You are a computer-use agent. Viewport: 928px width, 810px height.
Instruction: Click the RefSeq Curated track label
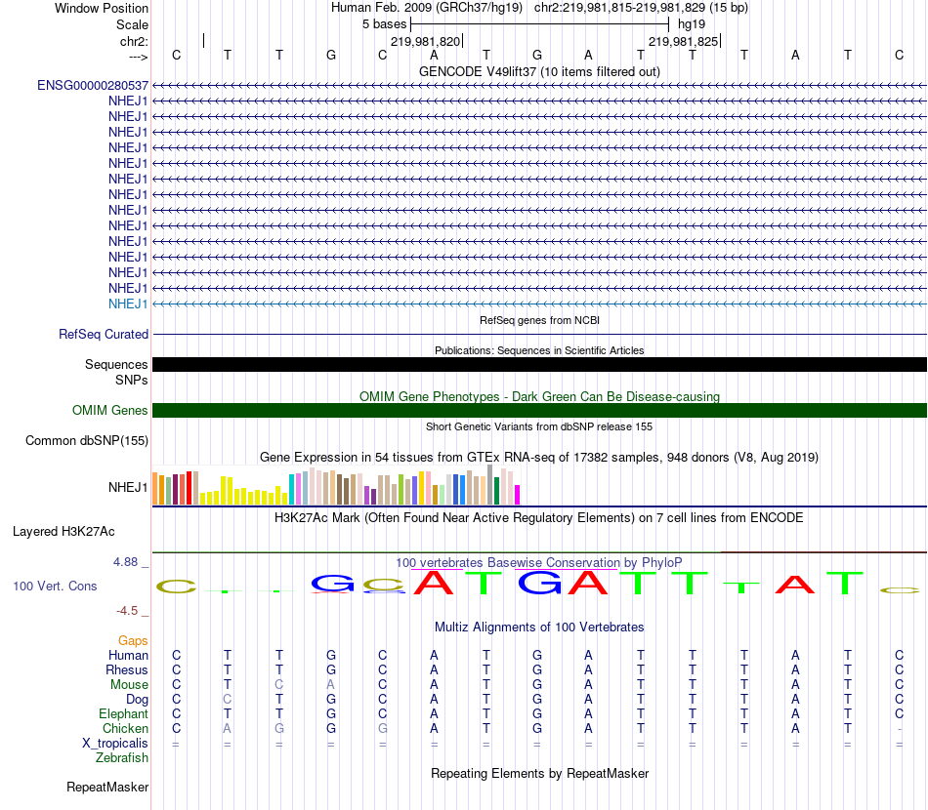pos(104,334)
